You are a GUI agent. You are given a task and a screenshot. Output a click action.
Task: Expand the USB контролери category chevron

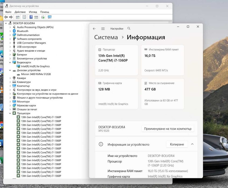click(10, 47)
